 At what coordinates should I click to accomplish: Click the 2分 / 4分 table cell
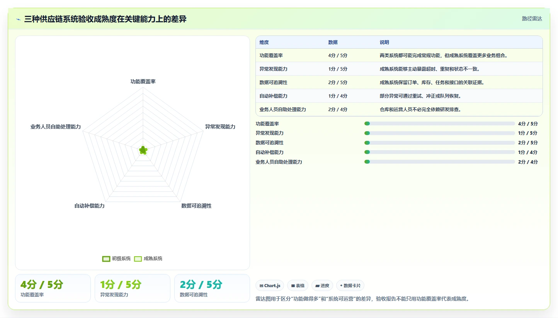(x=350, y=109)
